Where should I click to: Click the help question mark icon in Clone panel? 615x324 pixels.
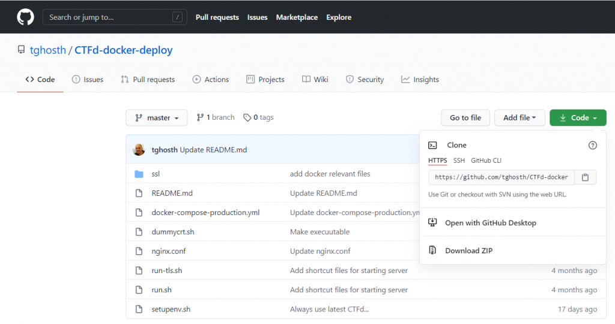pos(592,145)
